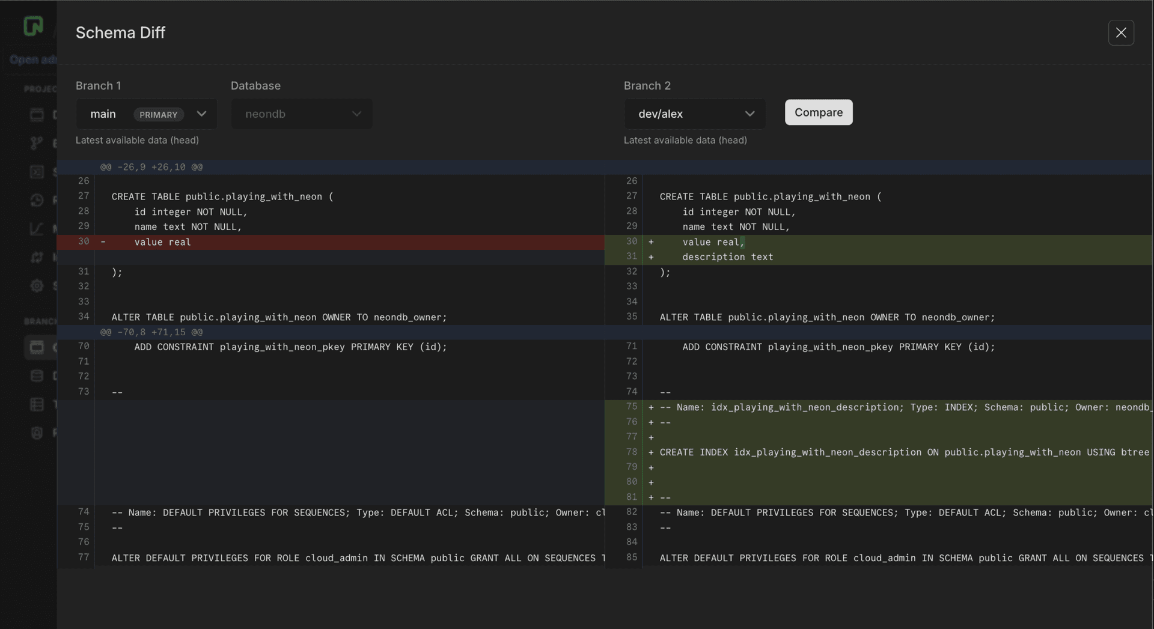1154x629 pixels.
Task: Close the Schema Diff dialog
Action: click(x=1121, y=32)
